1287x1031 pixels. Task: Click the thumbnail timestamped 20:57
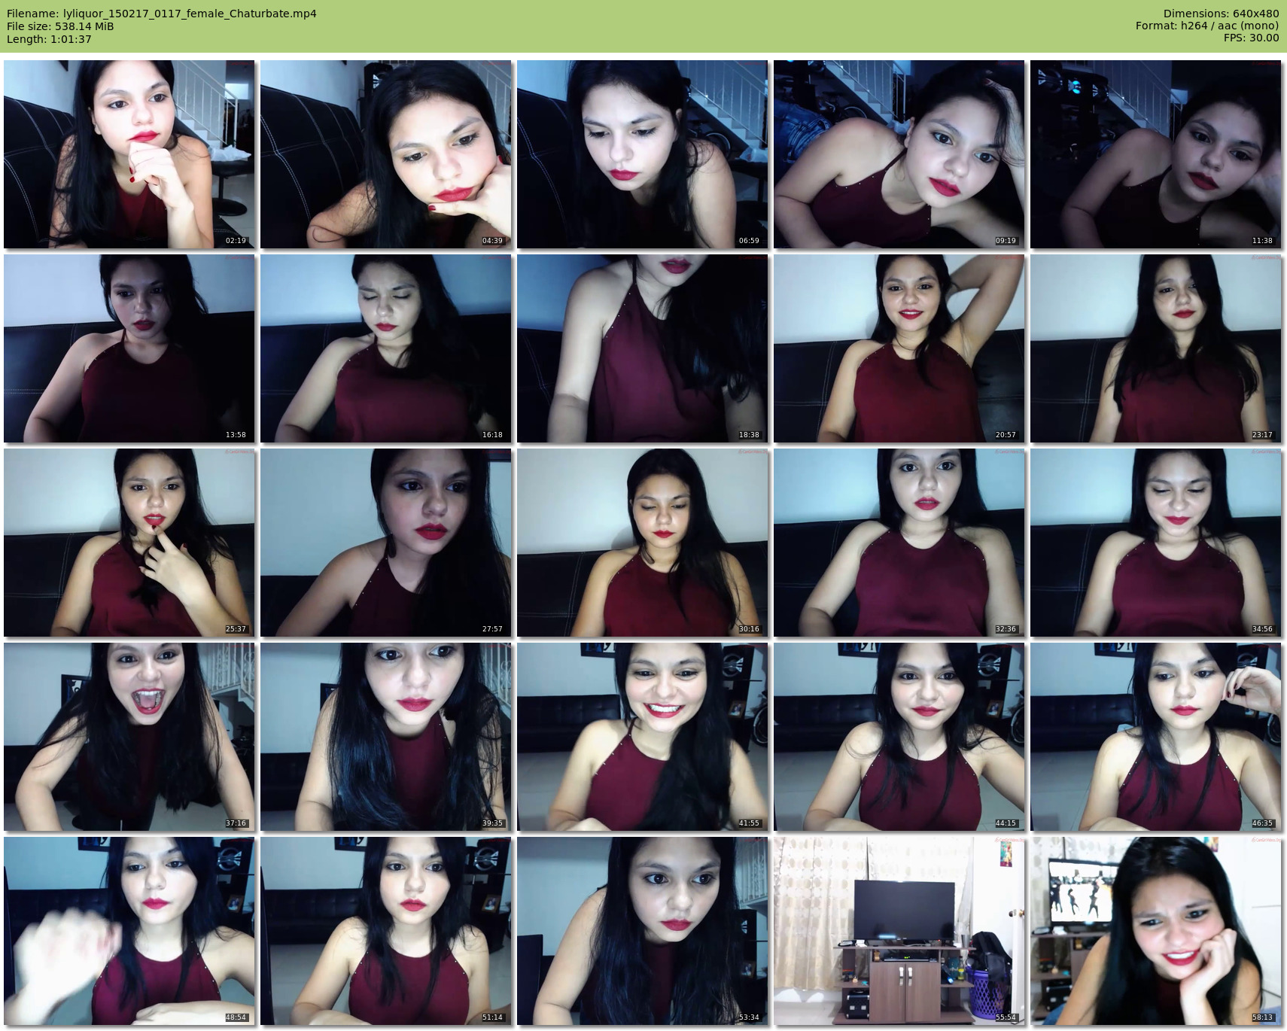coord(899,348)
